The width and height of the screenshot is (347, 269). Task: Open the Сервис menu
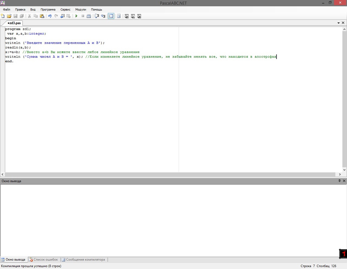(65, 10)
